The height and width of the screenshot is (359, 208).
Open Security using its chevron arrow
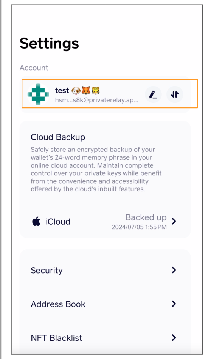pyautogui.click(x=174, y=270)
